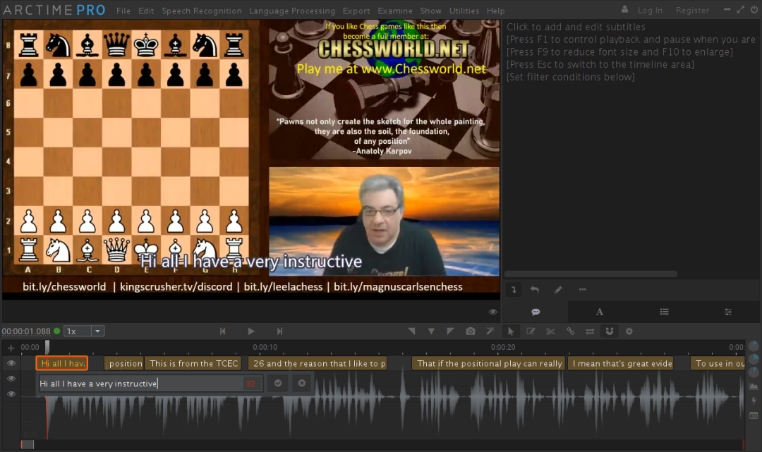Image resolution: width=762 pixels, height=452 pixels.
Task: Open the 1x playback speed dropdown
Action: click(x=97, y=331)
